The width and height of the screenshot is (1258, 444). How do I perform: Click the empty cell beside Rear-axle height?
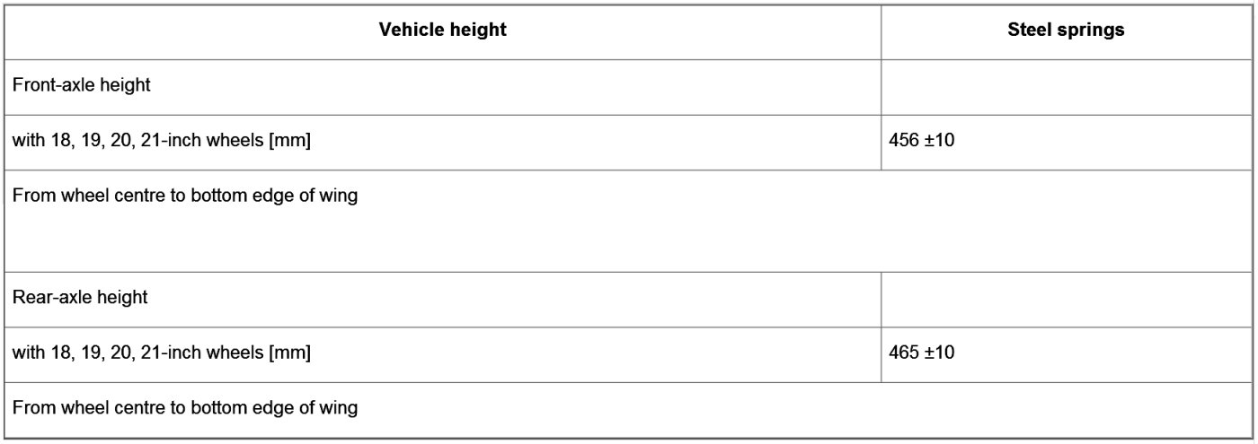(x=1066, y=299)
